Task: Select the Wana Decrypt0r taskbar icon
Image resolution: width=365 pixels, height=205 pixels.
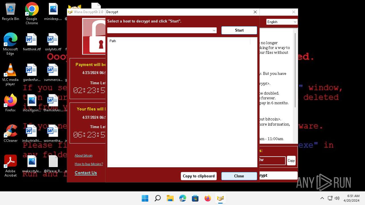Action: (220, 198)
